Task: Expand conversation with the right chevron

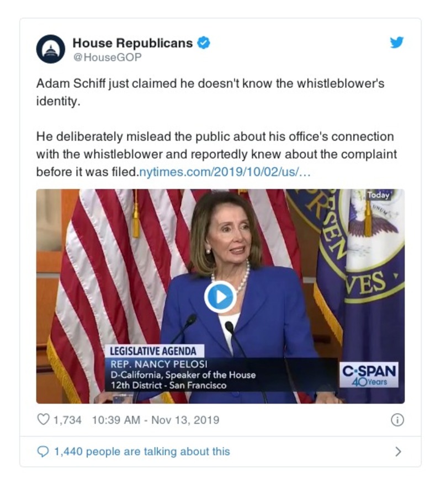Action: pyautogui.click(x=398, y=452)
